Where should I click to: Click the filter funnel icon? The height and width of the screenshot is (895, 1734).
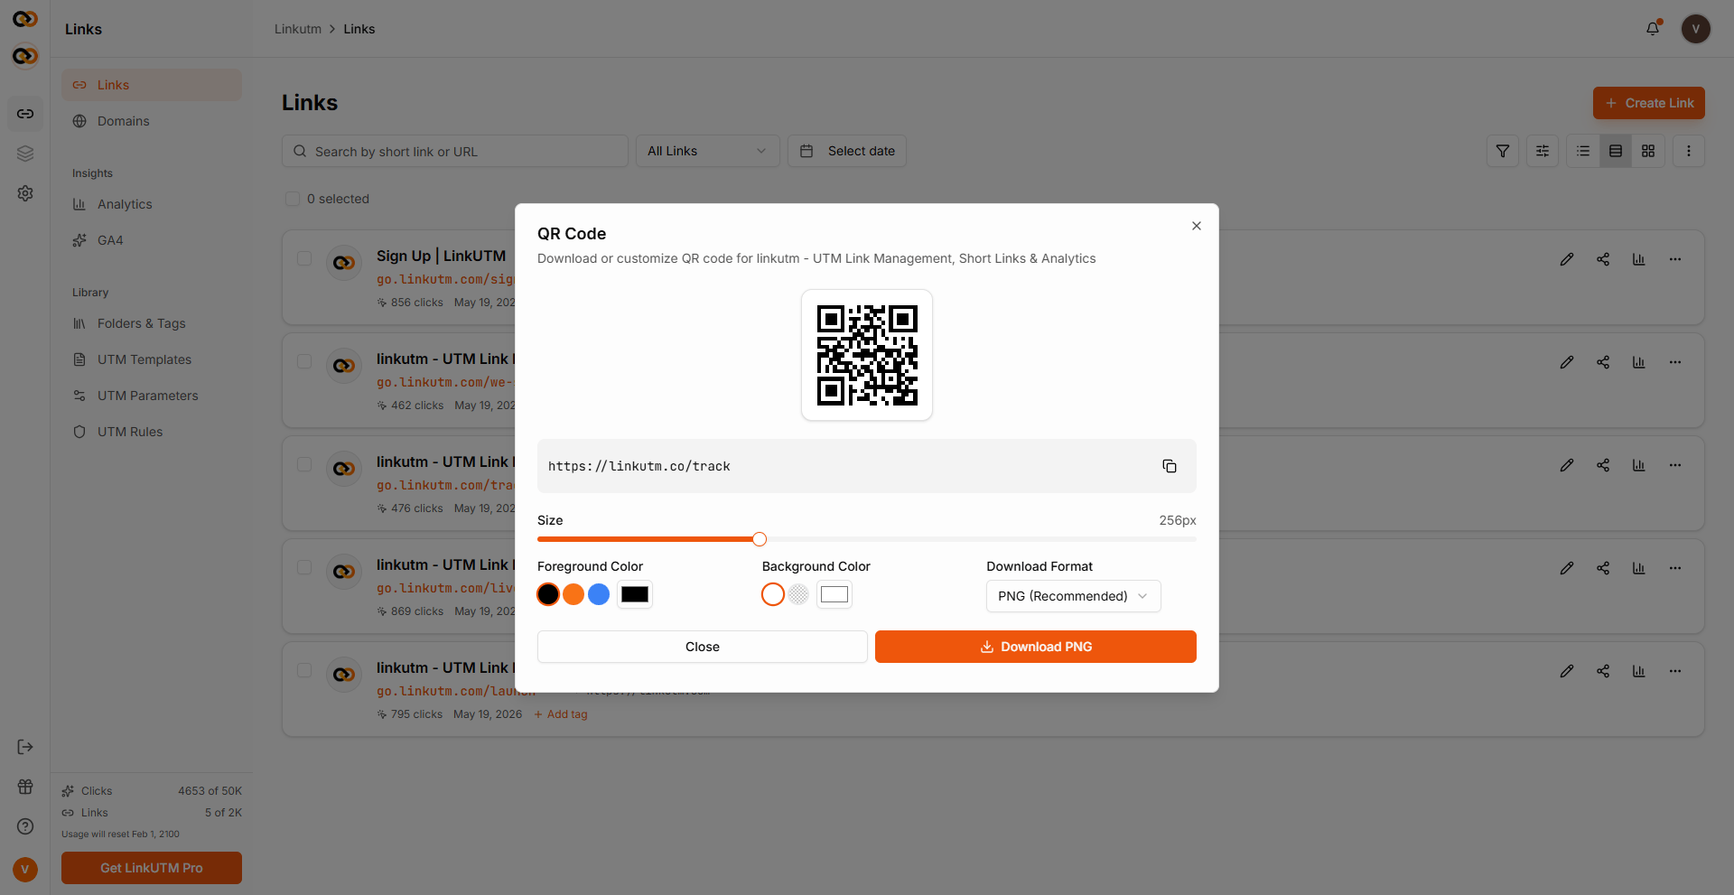pyautogui.click(x=1503, y=151)
